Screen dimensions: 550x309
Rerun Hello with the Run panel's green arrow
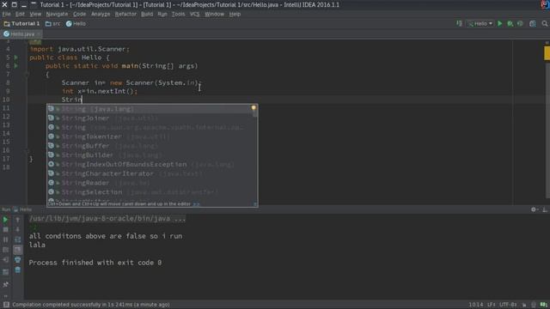point(5,220)
